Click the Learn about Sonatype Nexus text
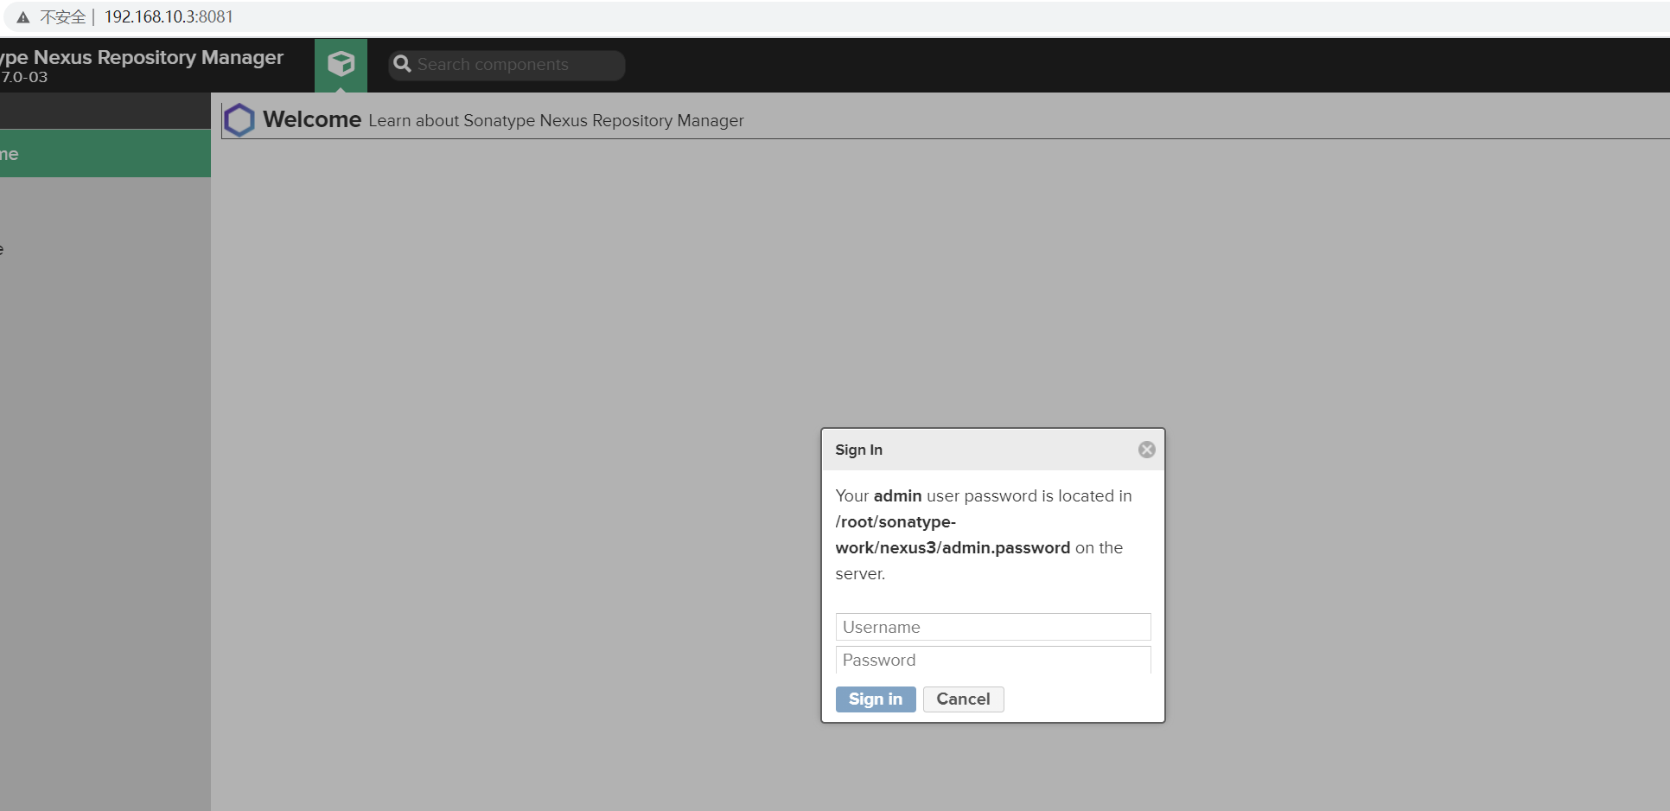Screen dimensions: 1670x811 pyautogui.click(x=556, y=120)
